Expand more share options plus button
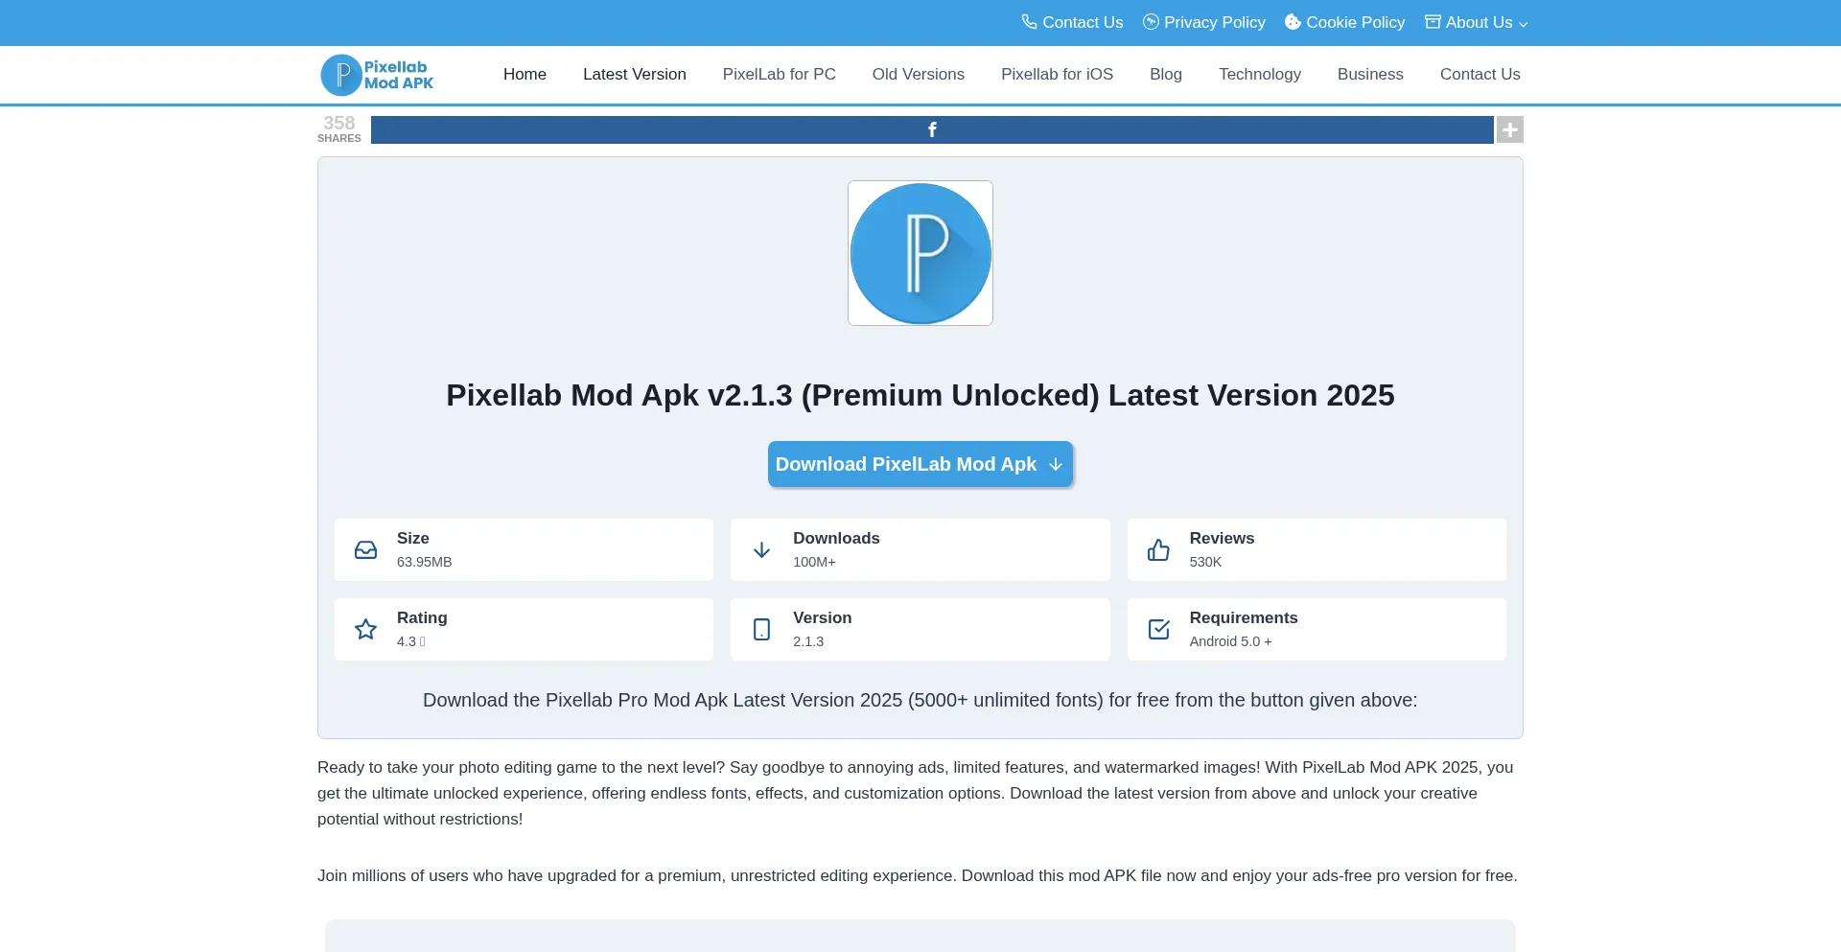Image resolution: width=1841 pixels, height=952 pixels. [x=1510, y=129]
